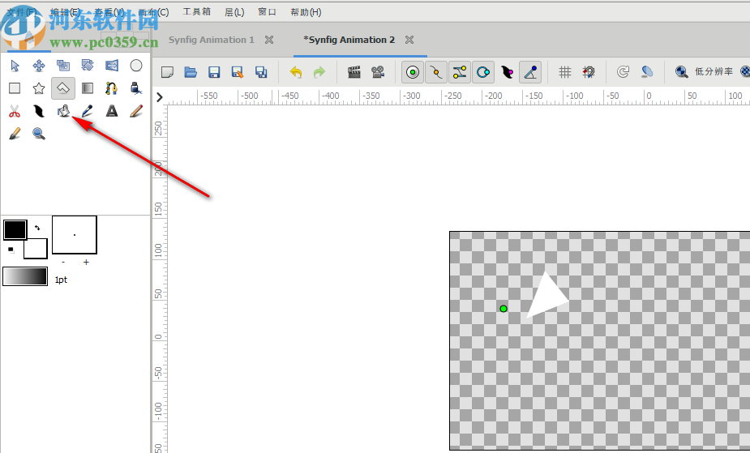This screenshot has width=750, height=453.
Task: Select the Spline tool
Action: coord(111,88)
